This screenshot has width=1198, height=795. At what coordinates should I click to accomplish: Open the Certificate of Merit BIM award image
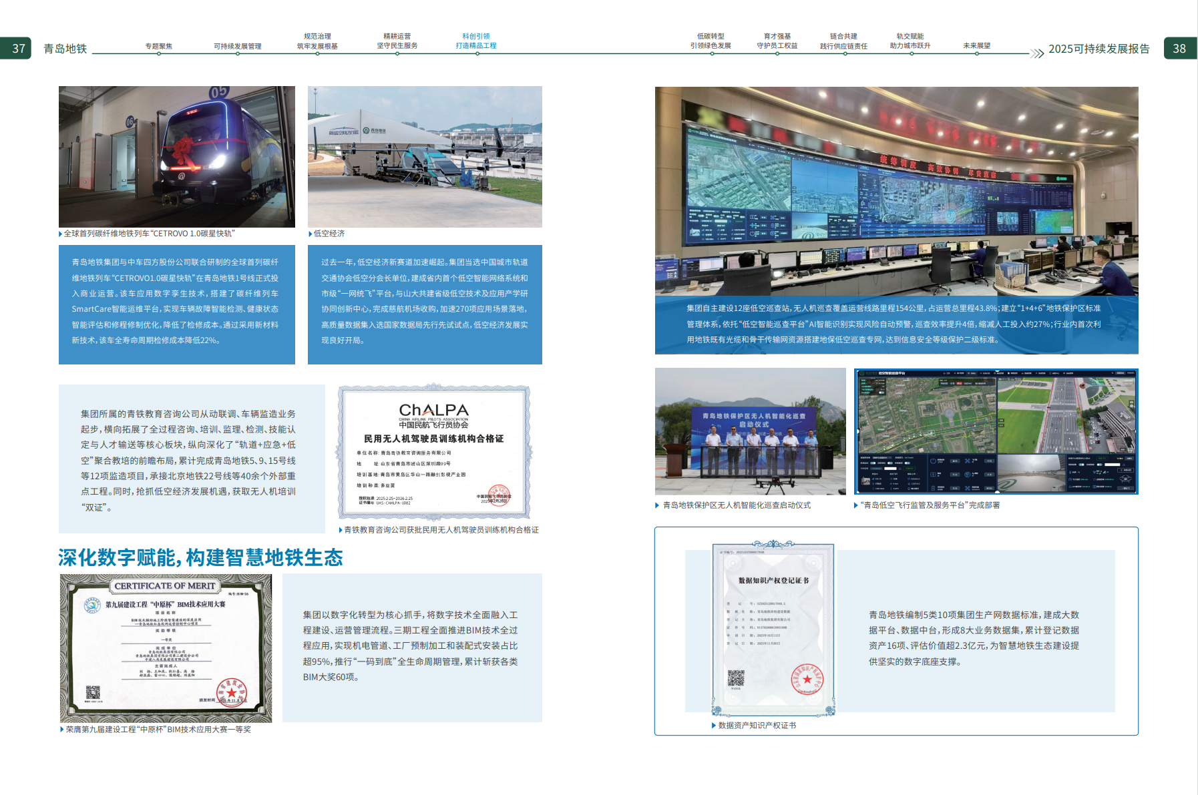click(166, 648)
